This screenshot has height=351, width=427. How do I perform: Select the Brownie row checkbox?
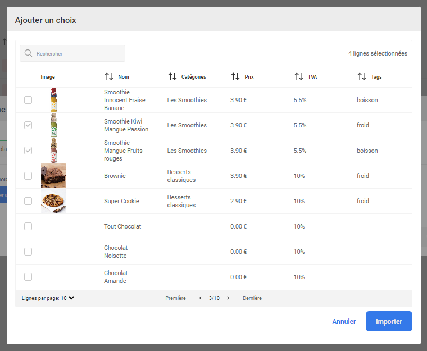[28, 176]
